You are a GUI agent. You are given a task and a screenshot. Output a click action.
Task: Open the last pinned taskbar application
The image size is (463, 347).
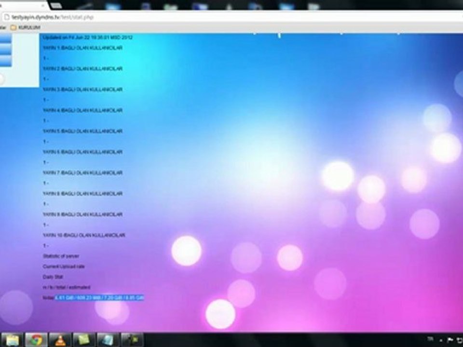pos(132,340)
